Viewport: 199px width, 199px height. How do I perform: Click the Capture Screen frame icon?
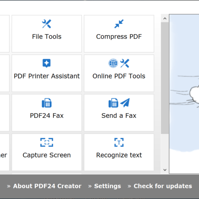point(47,142)
